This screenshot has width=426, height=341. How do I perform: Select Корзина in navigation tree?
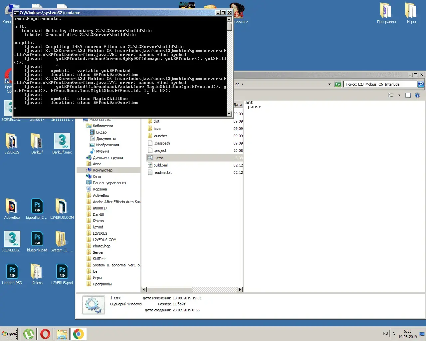point(100,189)
